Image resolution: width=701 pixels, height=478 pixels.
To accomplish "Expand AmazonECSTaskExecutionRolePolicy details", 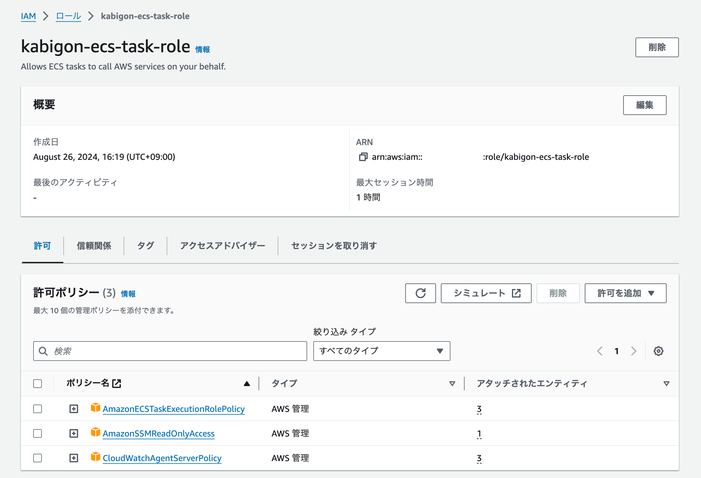I will pos(74,409).
